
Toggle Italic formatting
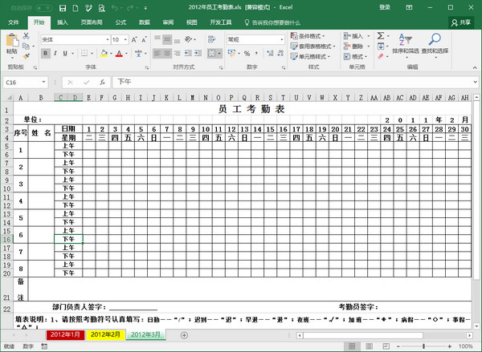(55, 54)
